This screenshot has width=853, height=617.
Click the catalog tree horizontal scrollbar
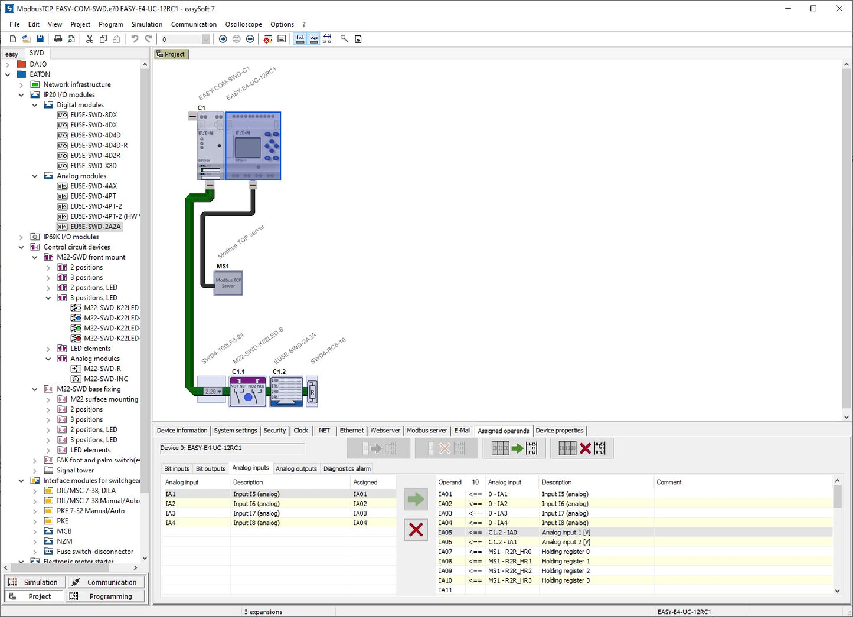pyautogui.click(x=71, y=567)
